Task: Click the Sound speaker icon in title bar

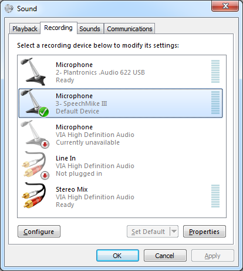Action: [x=9, y=9]
